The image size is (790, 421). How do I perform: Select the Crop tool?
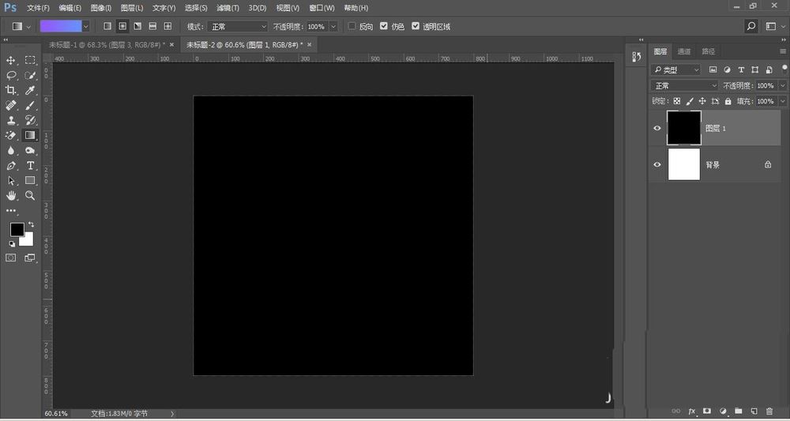pyautogui.click(x=10, y=90)
